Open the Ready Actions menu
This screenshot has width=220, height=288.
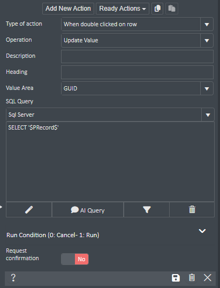point(123,9)
